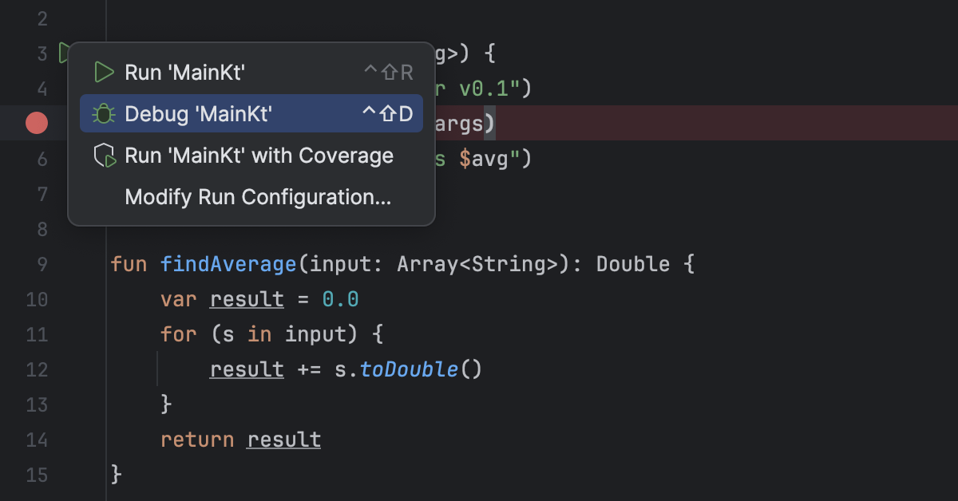Click the run icon on the first menu entry

(x=103, y=72)
